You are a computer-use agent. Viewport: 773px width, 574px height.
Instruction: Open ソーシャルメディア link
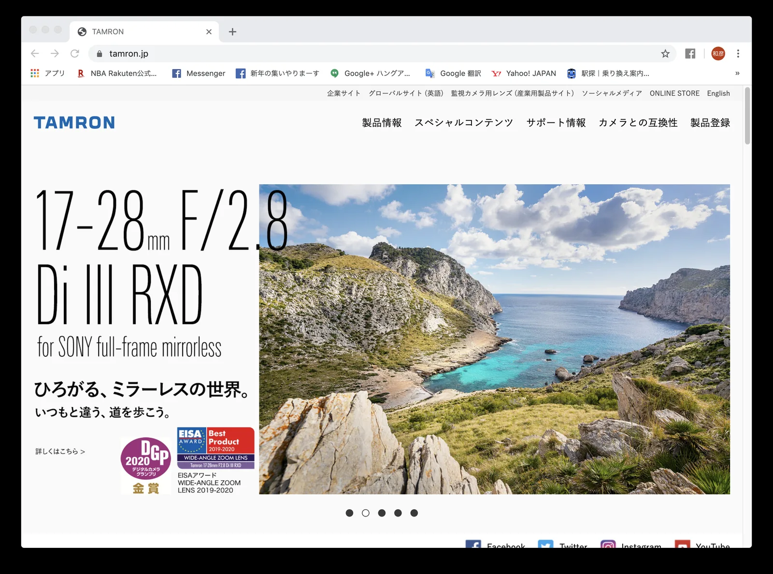pyautogui.click(x=612, y=93)
